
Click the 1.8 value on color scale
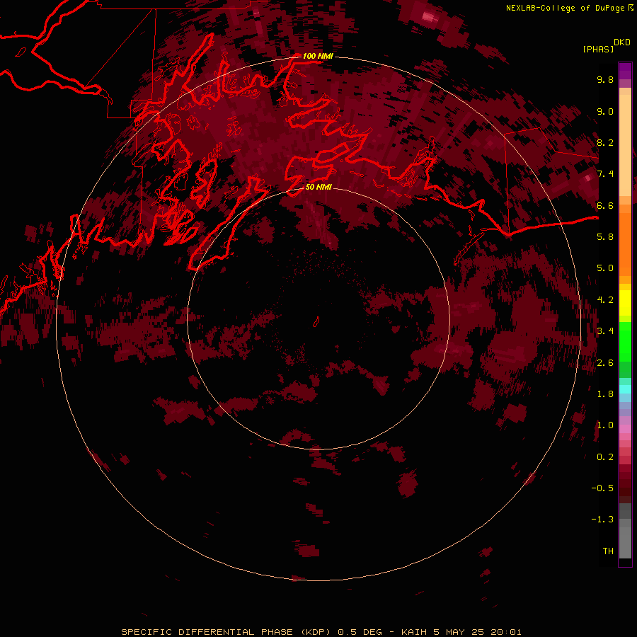point(605,394)
